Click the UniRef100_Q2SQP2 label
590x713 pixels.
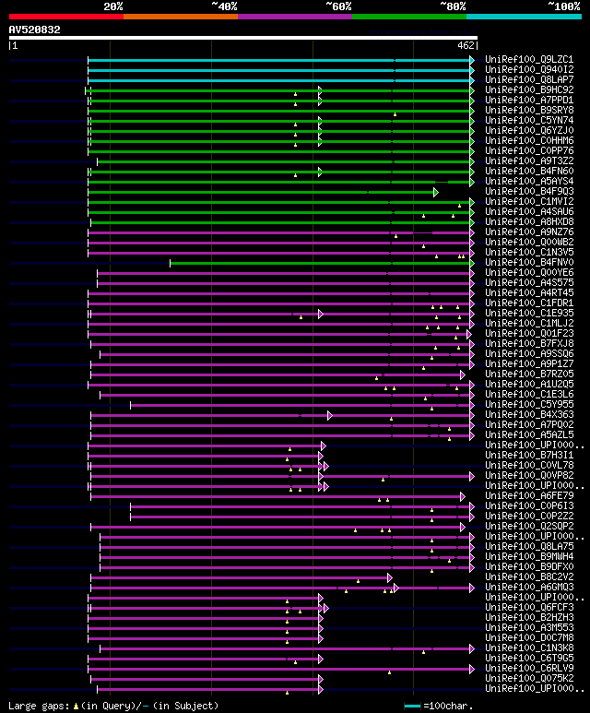(529, 527)
